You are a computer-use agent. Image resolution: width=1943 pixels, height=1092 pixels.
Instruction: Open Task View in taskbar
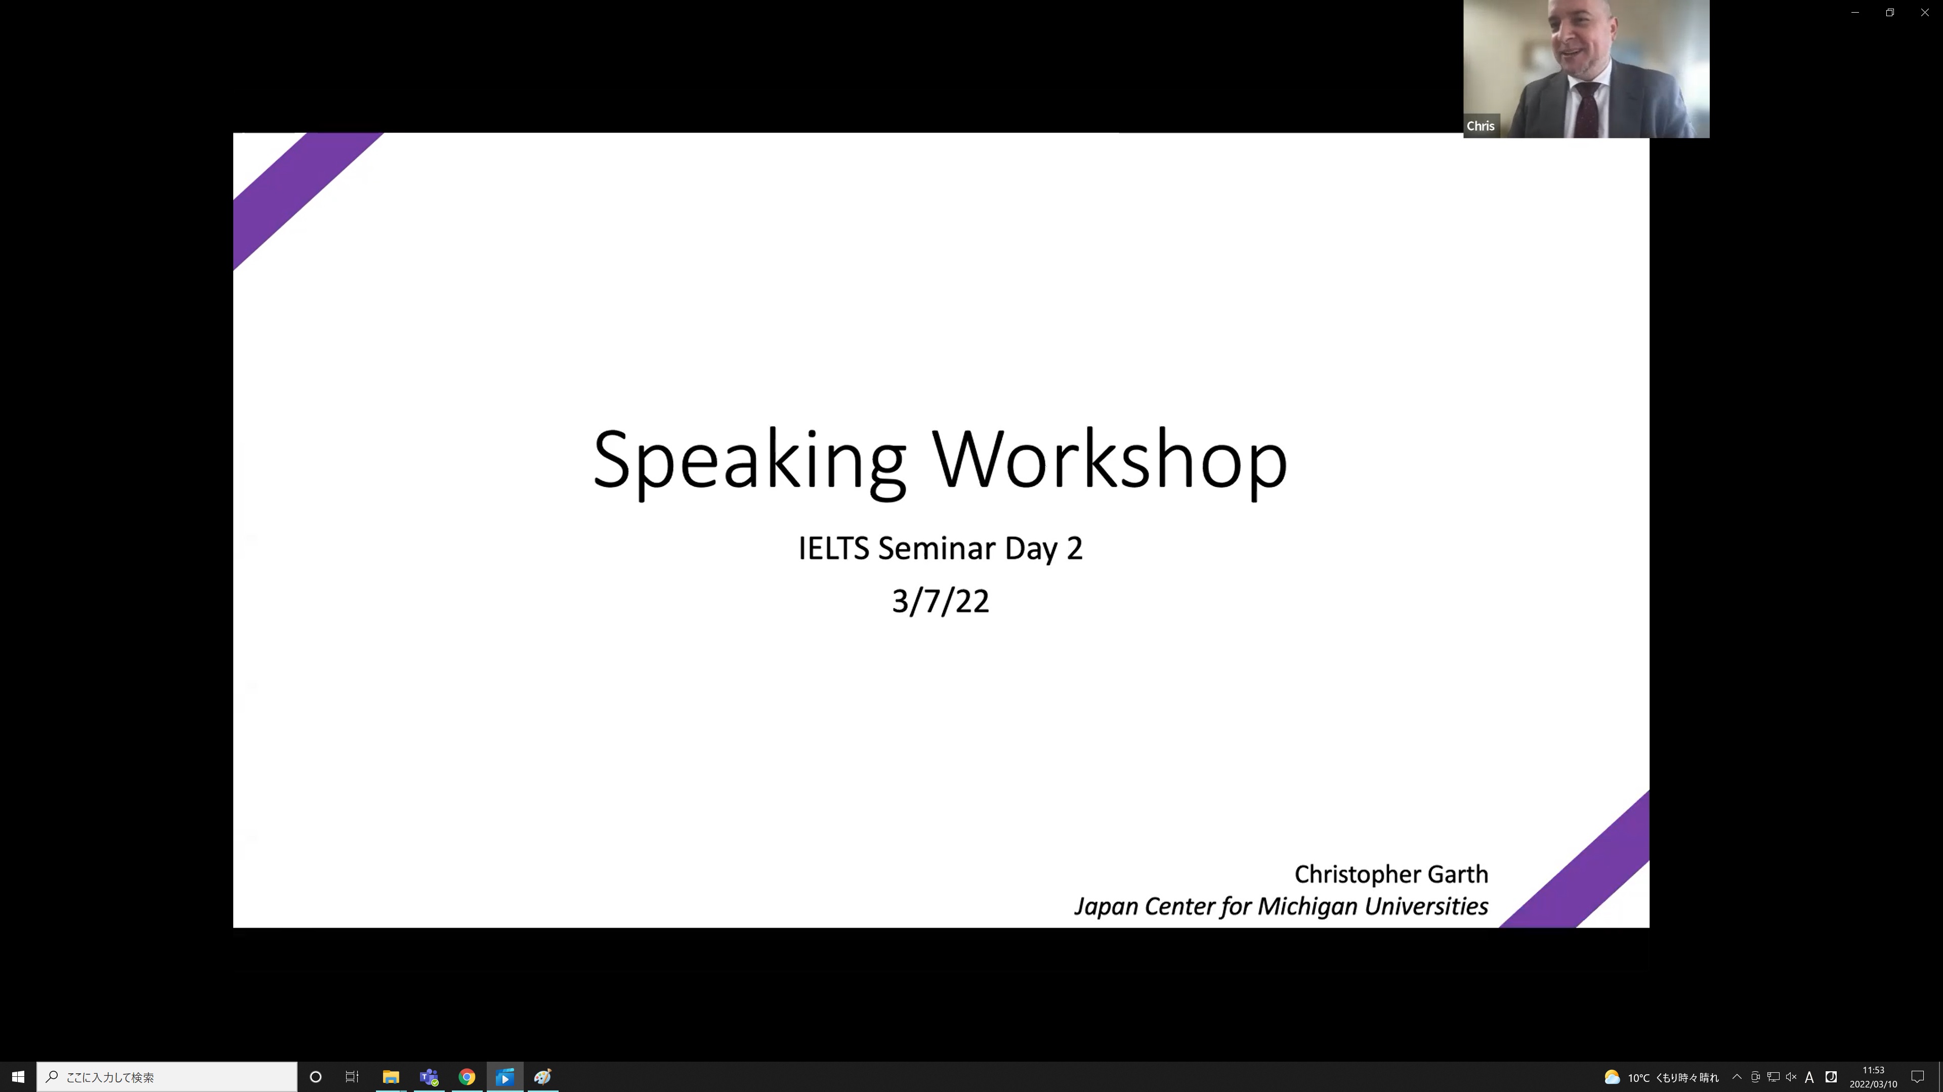(352, 1077)
